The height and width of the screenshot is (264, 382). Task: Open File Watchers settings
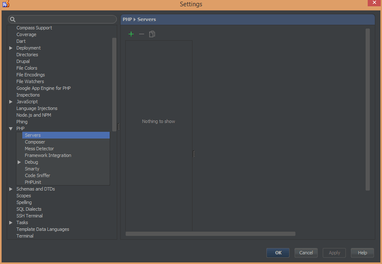click(x=30, y=81)
